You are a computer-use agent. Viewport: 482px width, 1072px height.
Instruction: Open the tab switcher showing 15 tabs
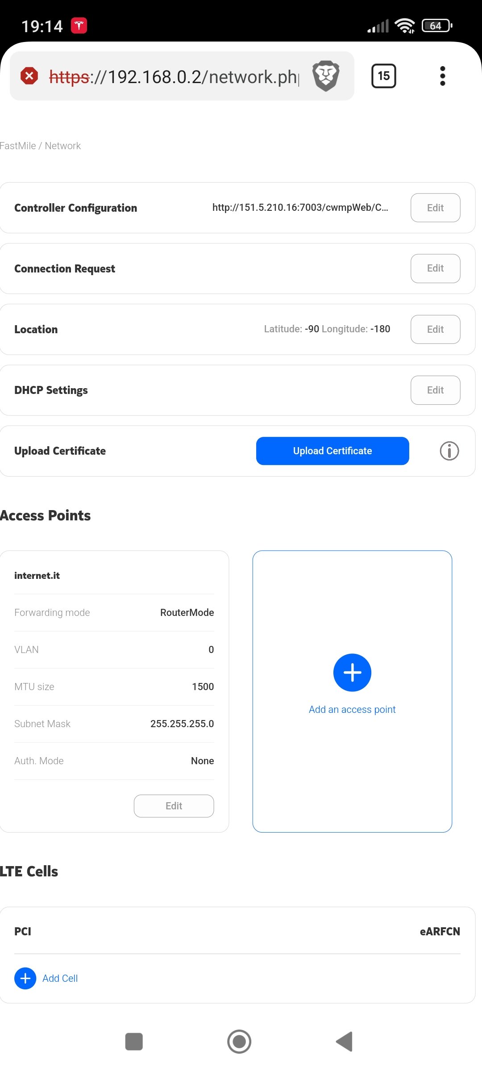coord(383,76)
